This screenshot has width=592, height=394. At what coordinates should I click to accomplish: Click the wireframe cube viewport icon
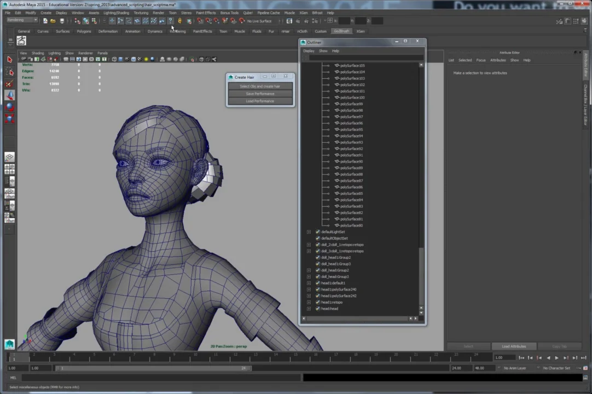[114, 59]
